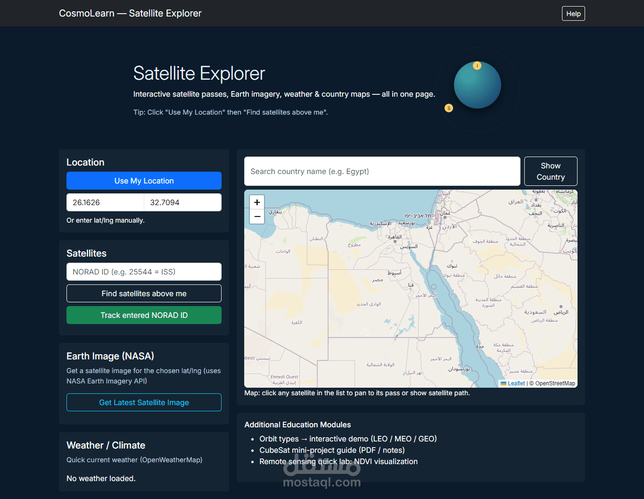This screenshot has height=499, width=644.
Task: Click Find satellites above me
Action: coord(144,293)
